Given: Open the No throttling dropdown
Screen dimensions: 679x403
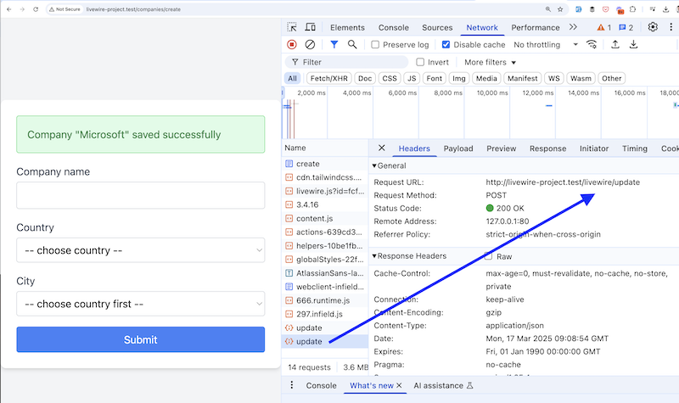Looking at the screenshot, I should (546, 45).
